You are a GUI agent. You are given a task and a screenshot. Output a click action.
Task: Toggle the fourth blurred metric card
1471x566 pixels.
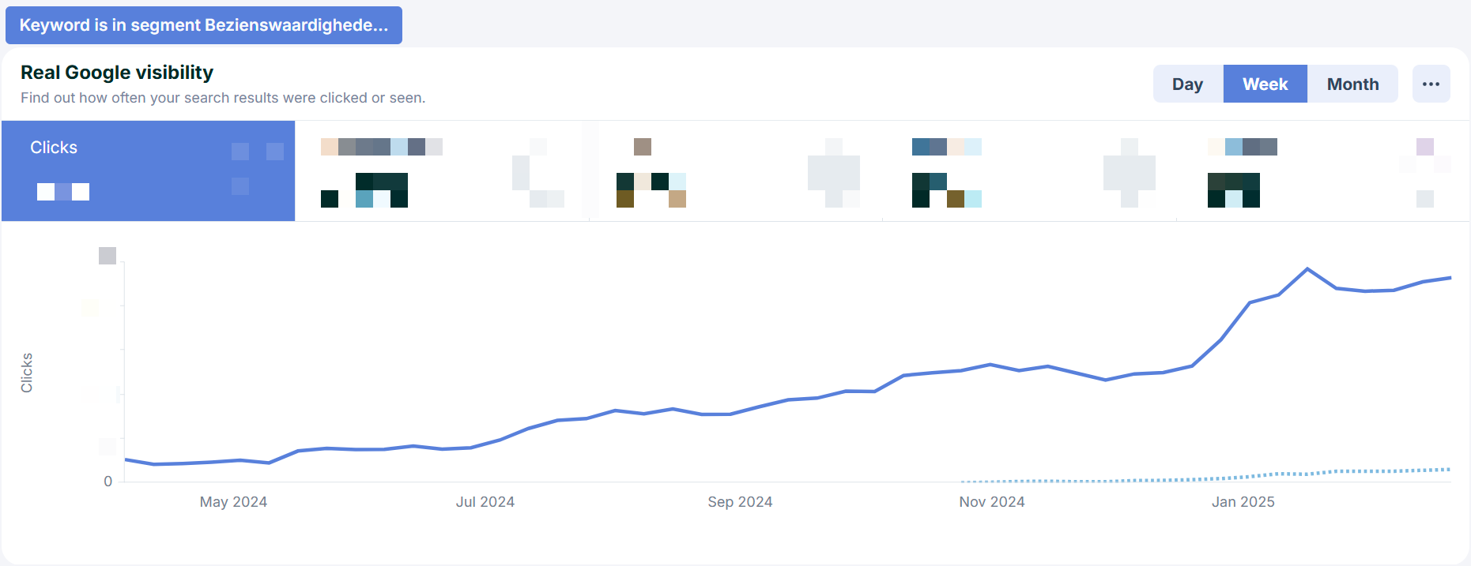point(1029,171)
